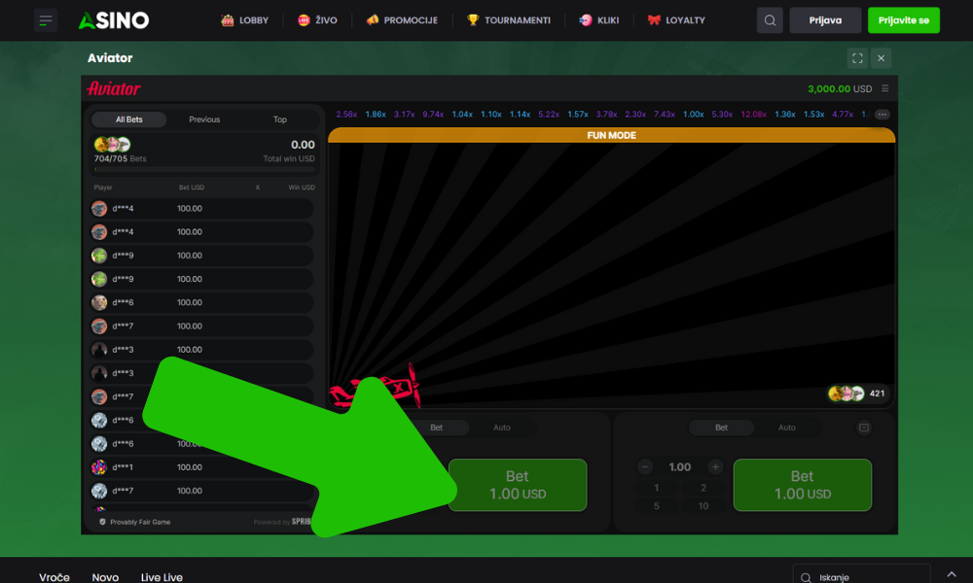Viewport: 973px width, 583px height.
Task: Open the ŽIVO live casino section
Action: pyautogui.click(x=317, y=20)
